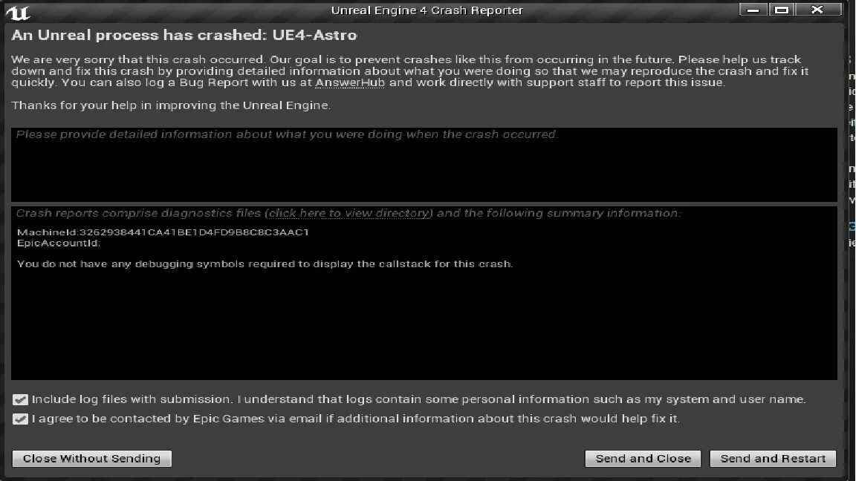This screenshot has height=481, width=856.
Task: Minimize the Crash Reporter window
Action: pyautogui.click(x=753, y=10)
